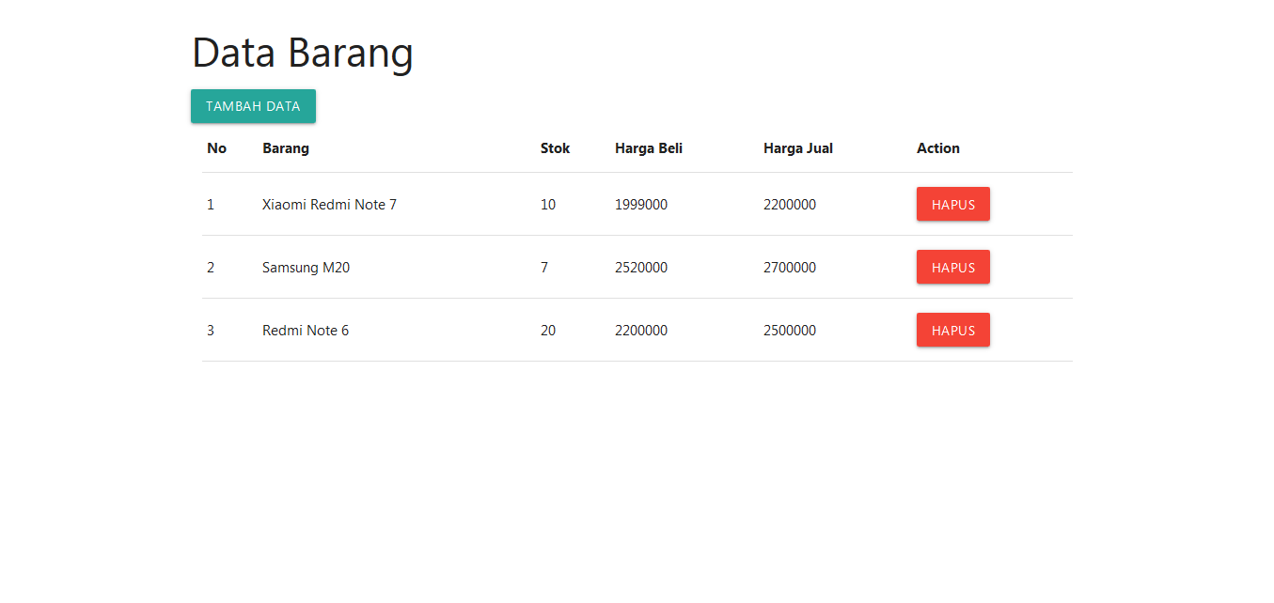Select the Harga Jual value 2200000 in row one
1274x603 pixels.
click(x=790, y=204)
